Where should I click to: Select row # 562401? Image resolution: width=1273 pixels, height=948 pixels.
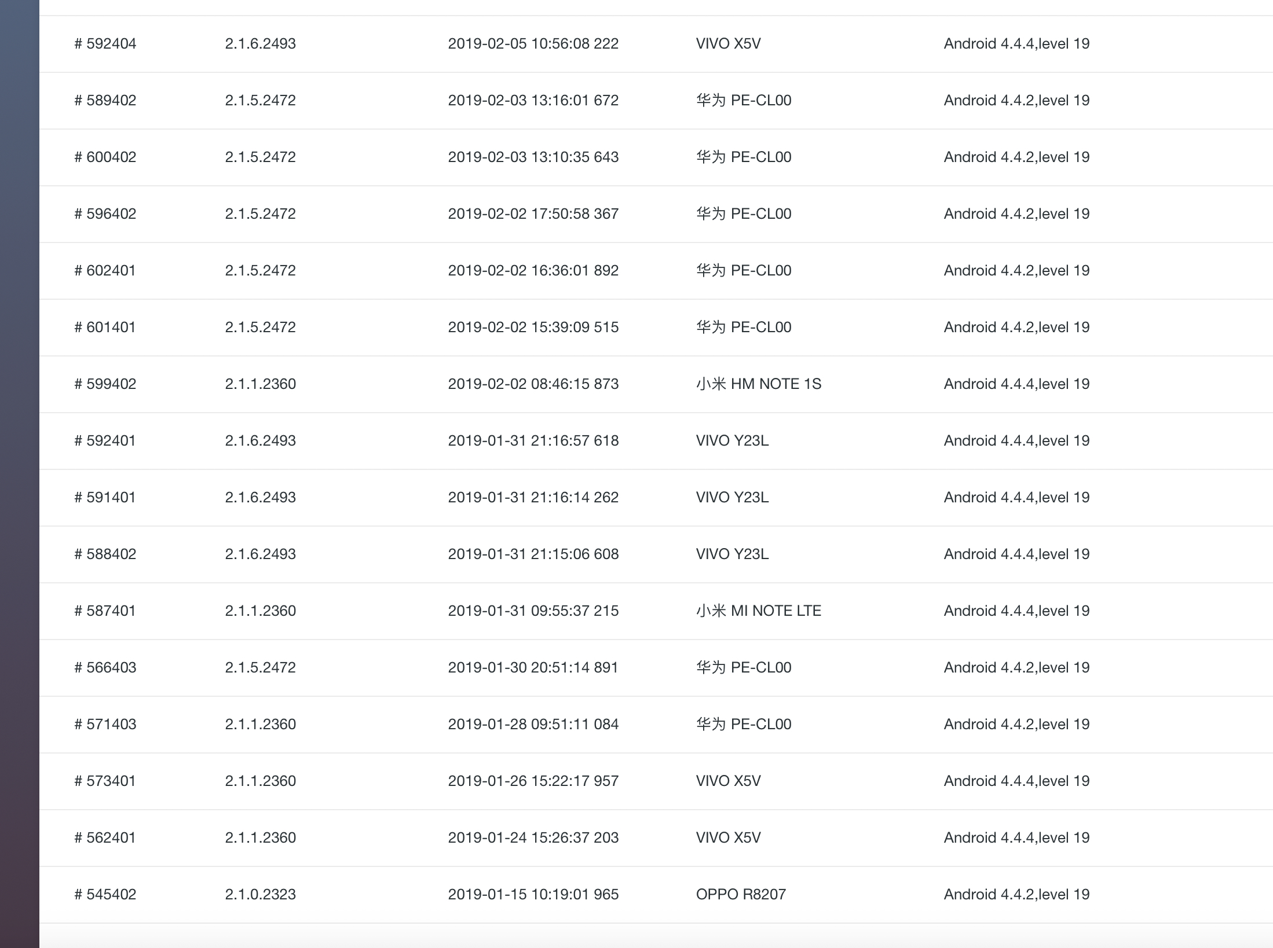tap(104, 837)
